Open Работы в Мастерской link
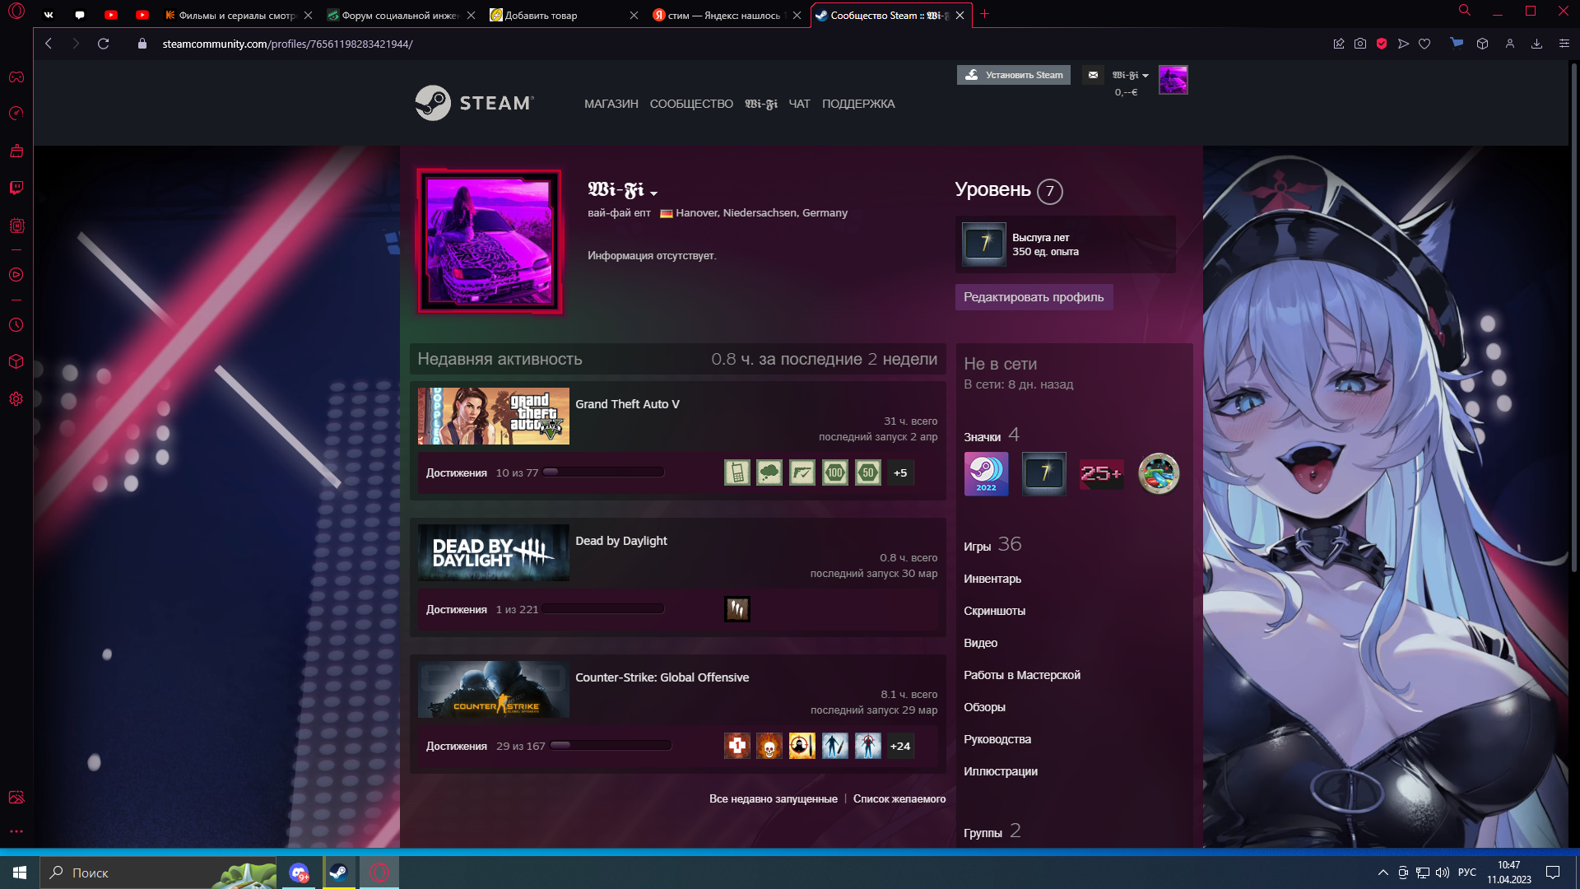Screen dimensions: 1580x889 pos(1022,675)
